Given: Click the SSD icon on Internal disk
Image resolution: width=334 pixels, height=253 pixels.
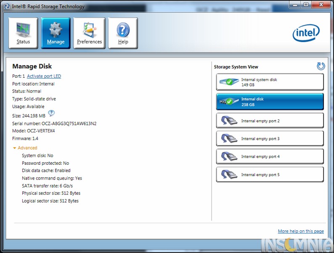Looking at the screenshot, I should pos(229,102).
